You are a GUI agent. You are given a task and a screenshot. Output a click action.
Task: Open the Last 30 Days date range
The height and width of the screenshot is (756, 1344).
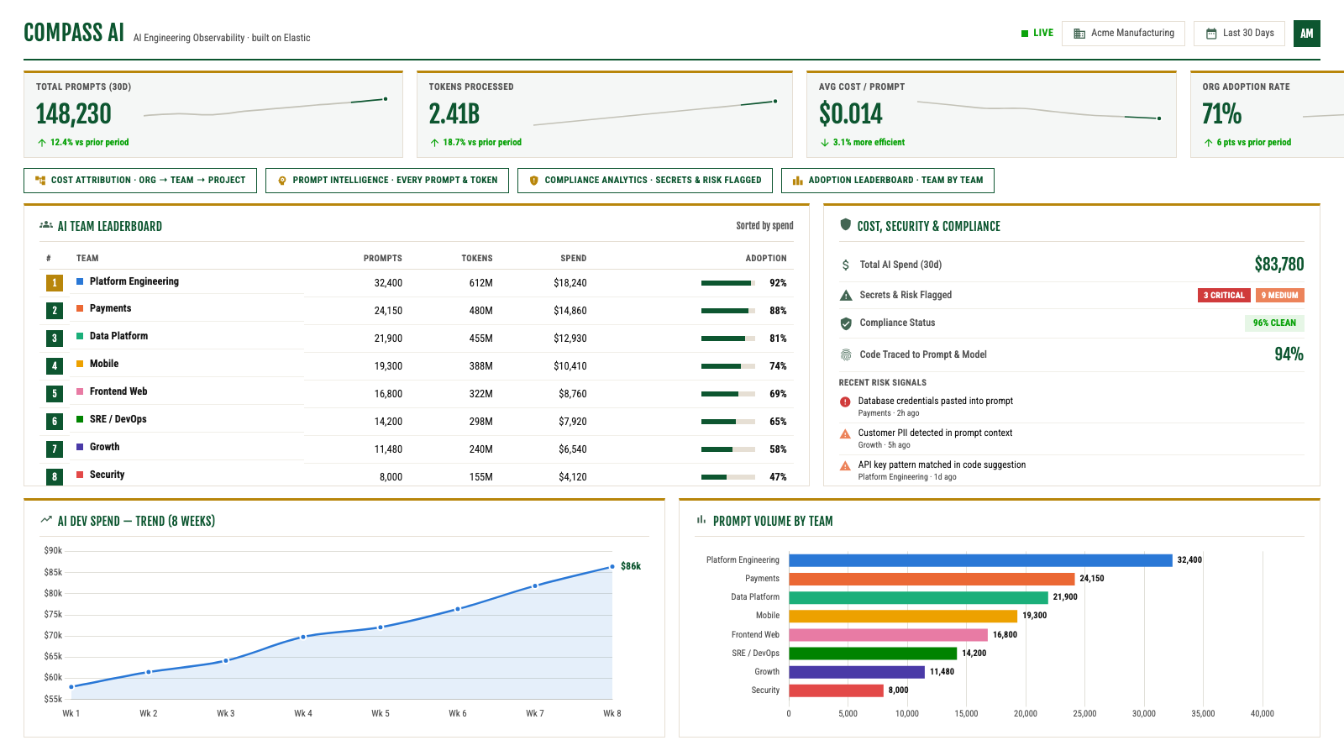click(1240, 34)
